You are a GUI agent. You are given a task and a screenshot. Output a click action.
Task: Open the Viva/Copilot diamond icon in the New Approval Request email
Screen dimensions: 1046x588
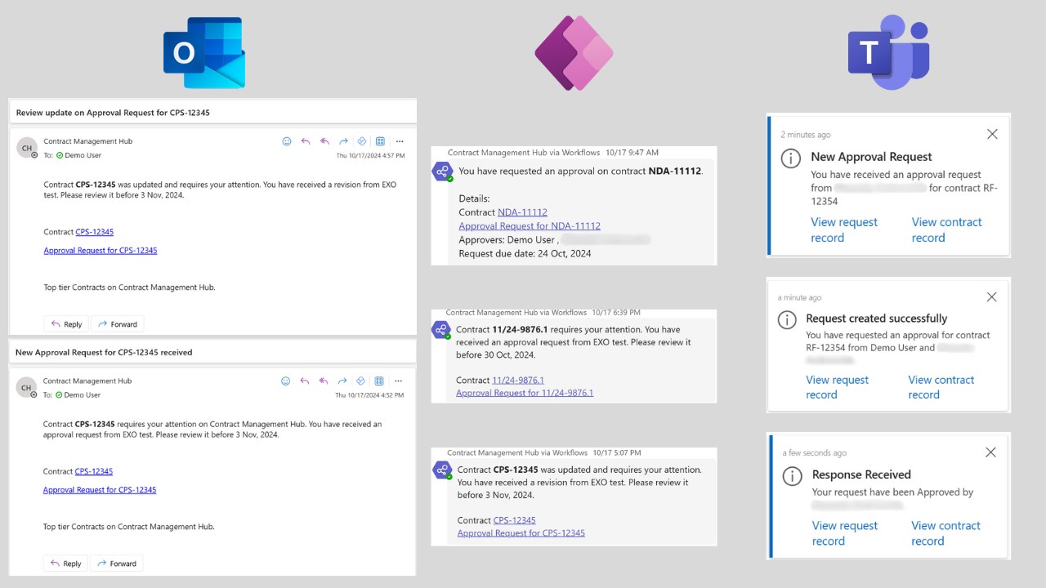tap(361, 381)
